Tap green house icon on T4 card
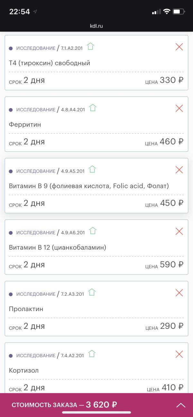Screen dimensions: 193x417 pyautogui.click(x=90, y=47)
